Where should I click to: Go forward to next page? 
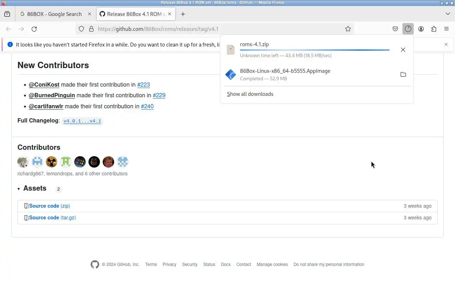pyautogui.click(x=21, y=29)
